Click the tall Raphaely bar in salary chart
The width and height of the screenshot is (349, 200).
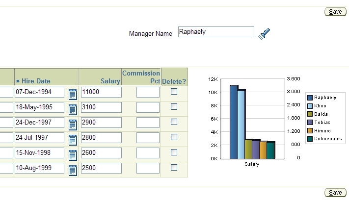click(x=234, y=123)
